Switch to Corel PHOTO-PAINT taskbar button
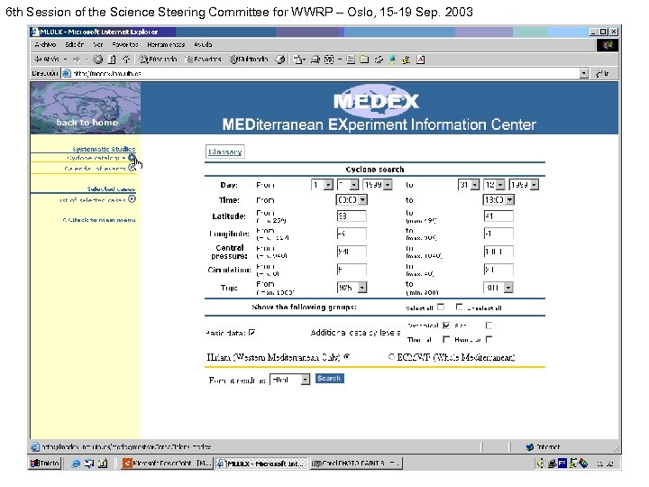649x487 pixels. pos(356,463)
